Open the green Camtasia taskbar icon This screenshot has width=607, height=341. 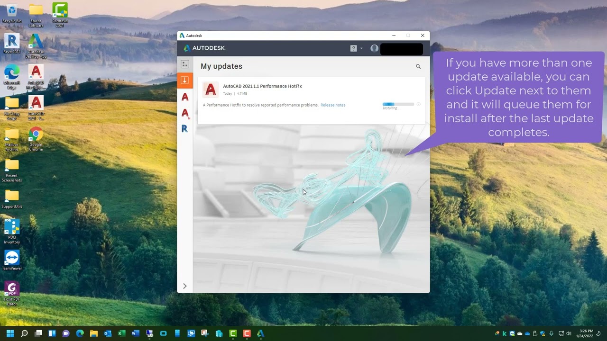[x=233, y=333]
